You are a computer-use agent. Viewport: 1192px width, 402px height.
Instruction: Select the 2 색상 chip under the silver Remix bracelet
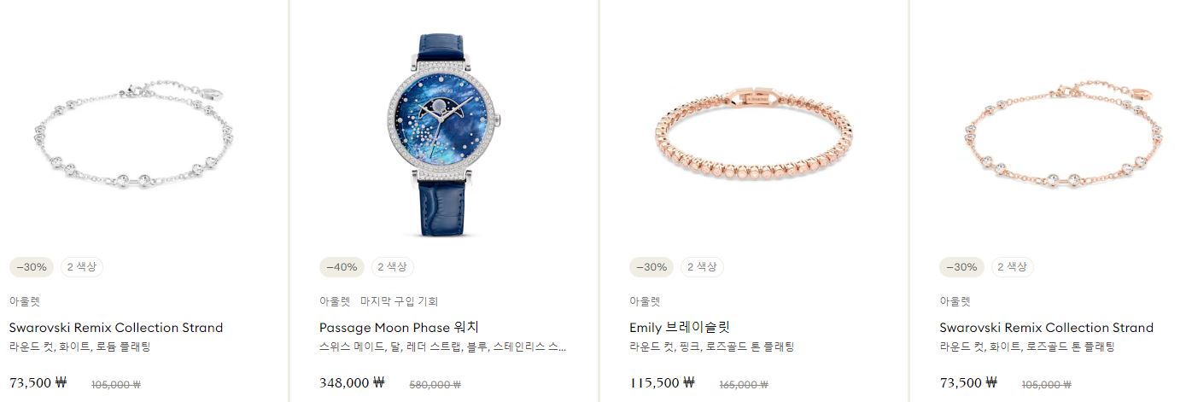82,267
